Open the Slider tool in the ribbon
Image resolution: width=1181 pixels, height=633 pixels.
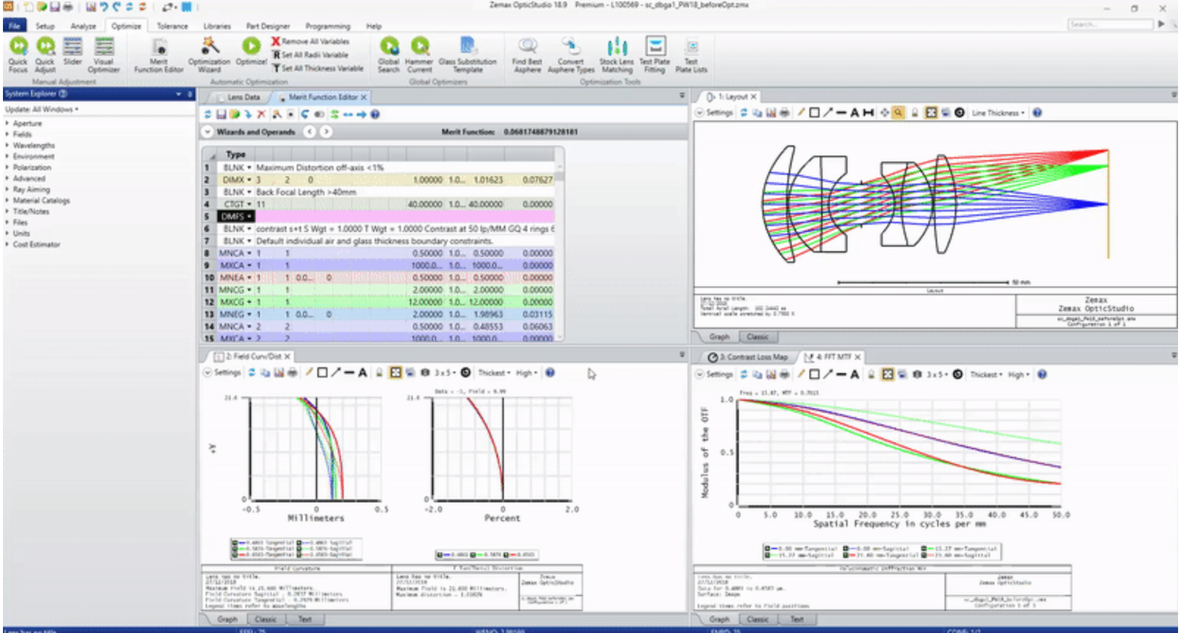tap(73, 51)
